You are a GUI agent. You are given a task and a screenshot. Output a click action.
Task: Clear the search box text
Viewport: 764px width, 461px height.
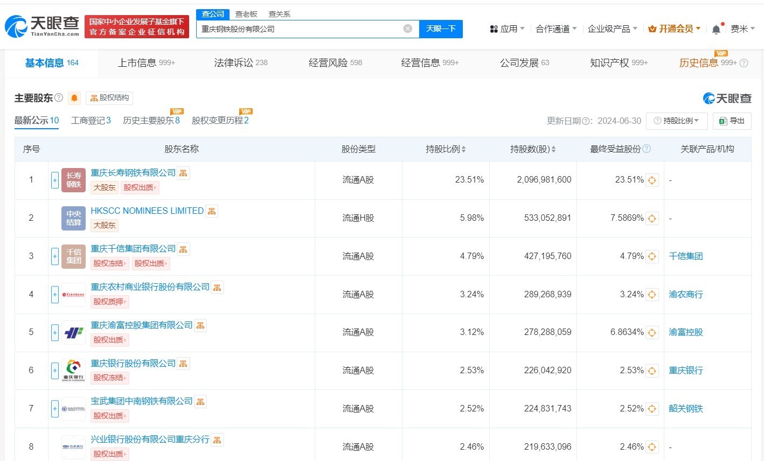[408, 29]
